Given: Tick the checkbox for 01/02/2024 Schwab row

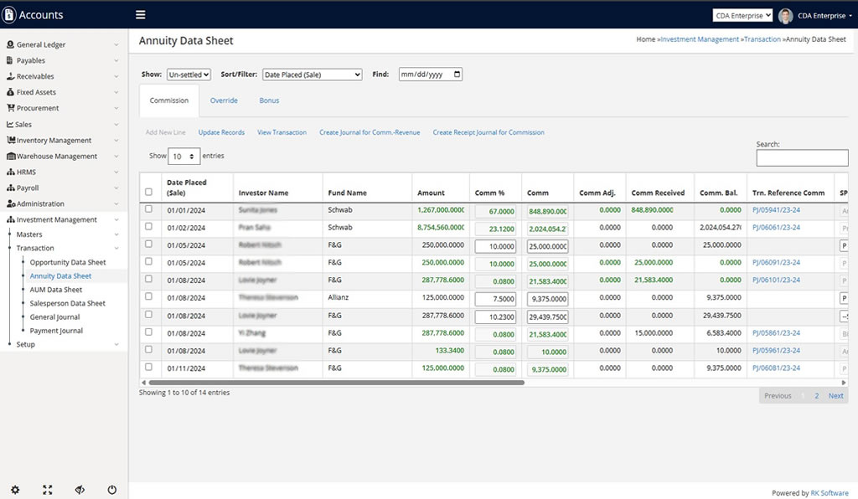Looking at the screenshot, I should 149,227.
